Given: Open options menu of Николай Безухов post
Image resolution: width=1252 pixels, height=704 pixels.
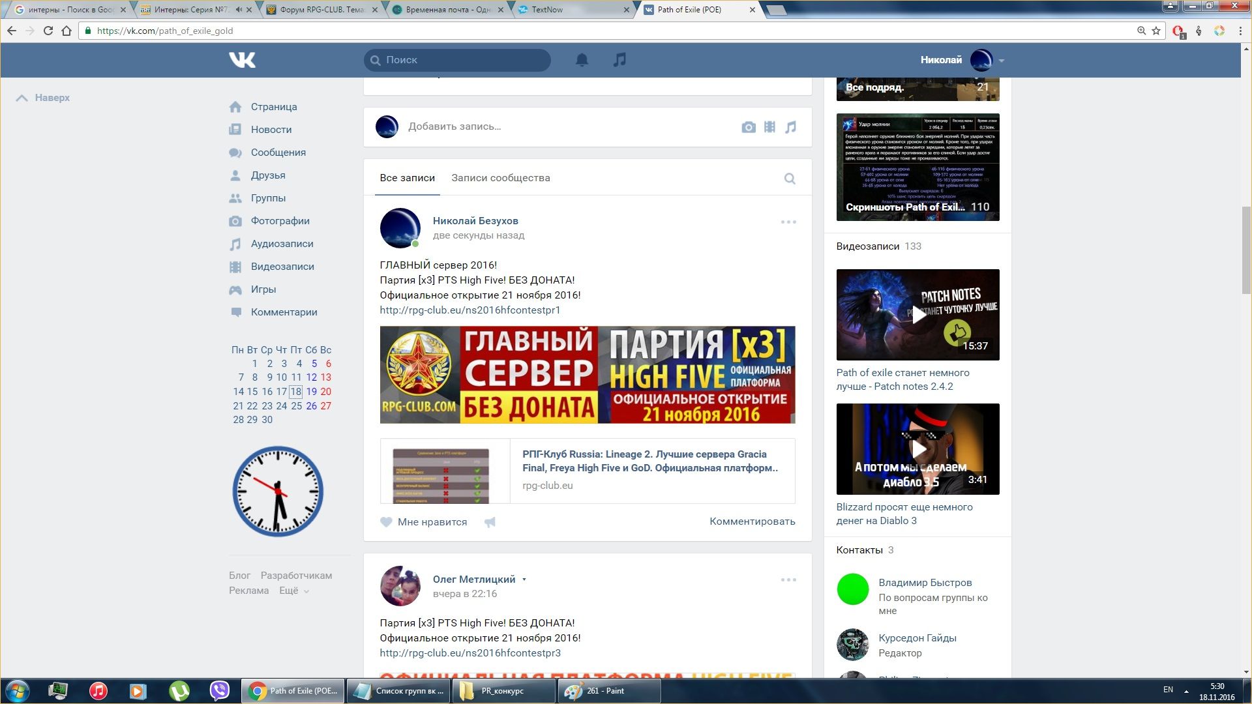Looking at the screenshot, I should tap(788, 222).
